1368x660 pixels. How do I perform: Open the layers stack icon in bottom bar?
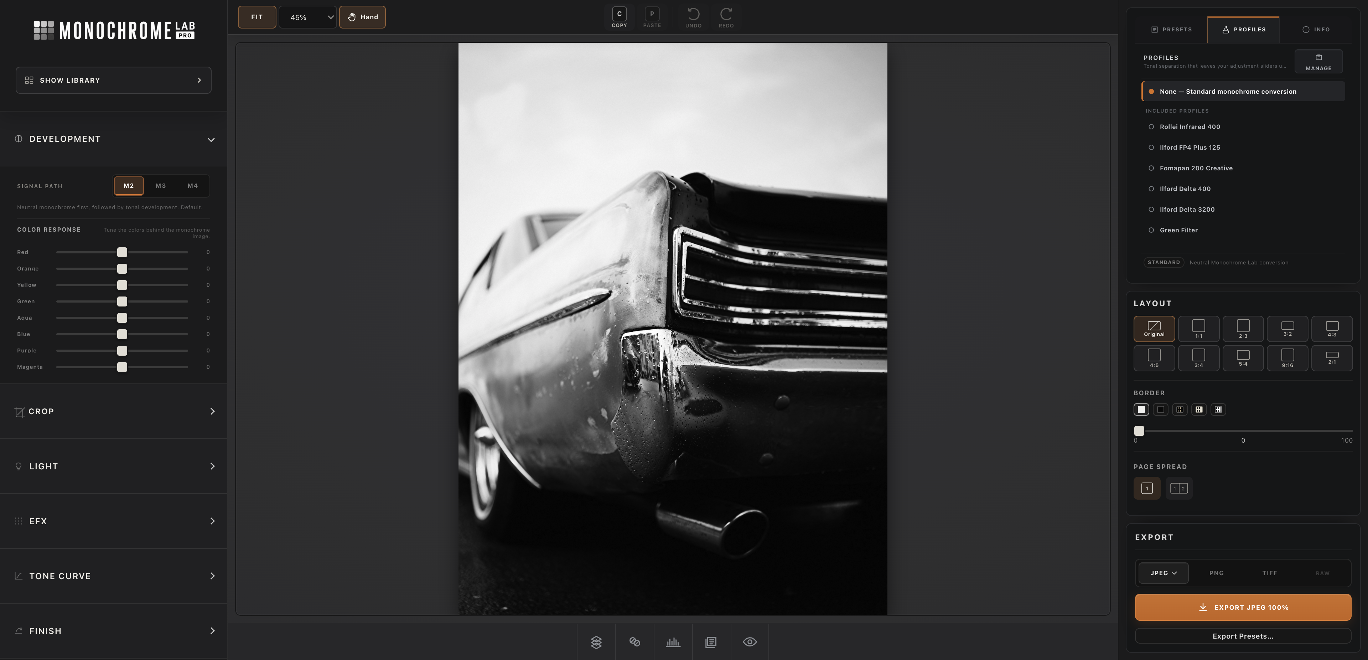(596, 642)
